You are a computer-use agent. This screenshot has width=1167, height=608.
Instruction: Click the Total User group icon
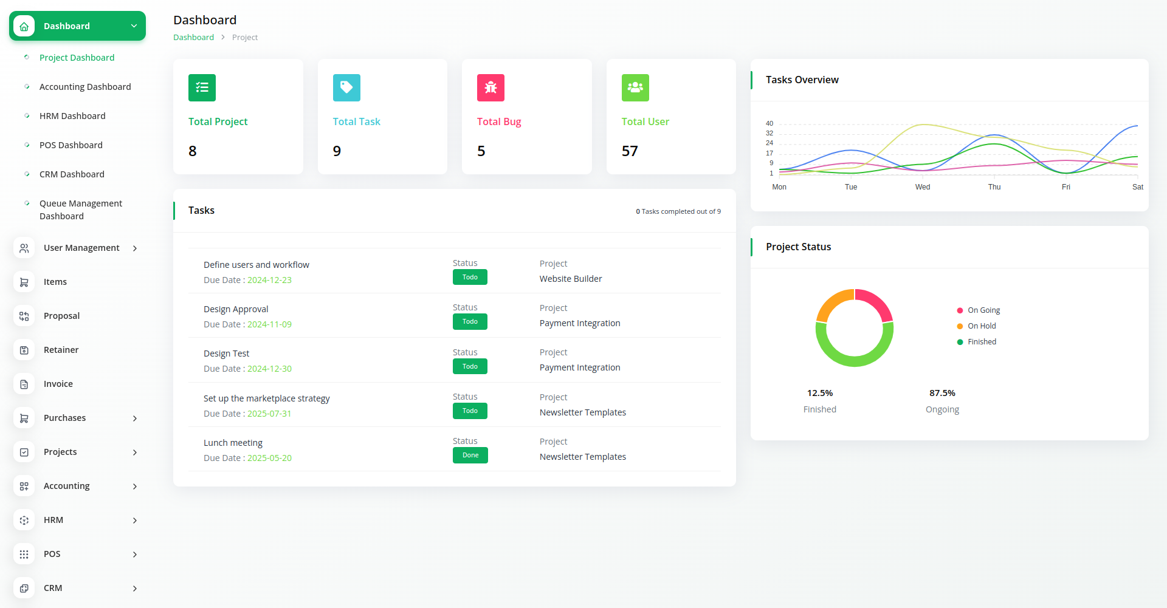pos(635,88)
